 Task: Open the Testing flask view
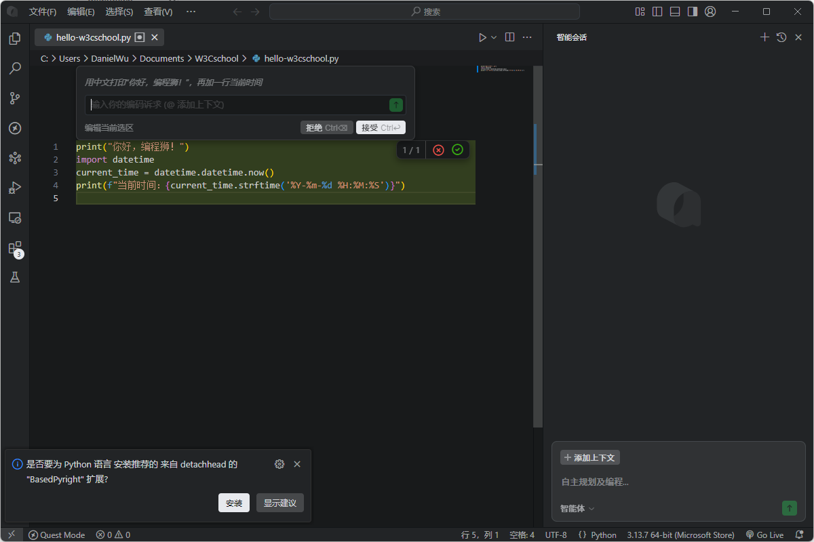point(15,277)
